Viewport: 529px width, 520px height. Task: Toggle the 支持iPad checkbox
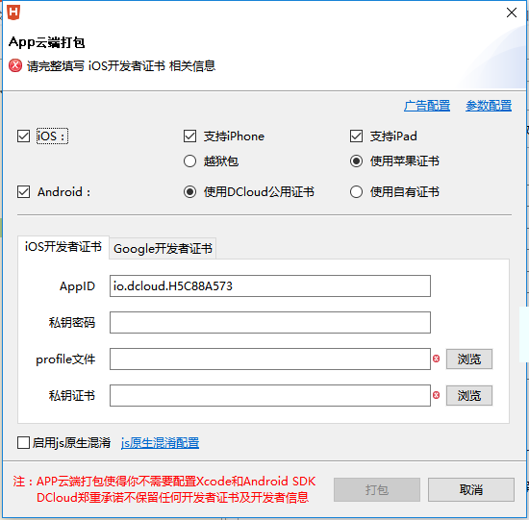[356, 136]
